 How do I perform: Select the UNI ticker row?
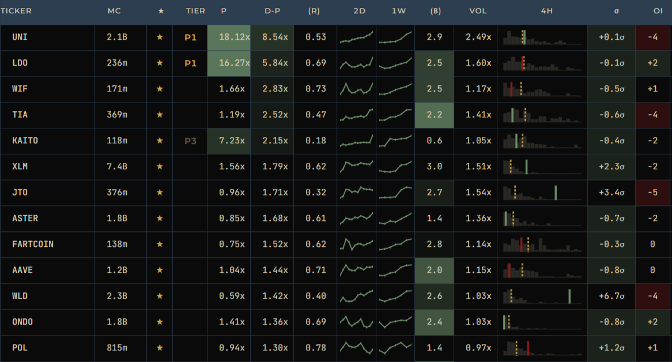[x=336, y=37]
